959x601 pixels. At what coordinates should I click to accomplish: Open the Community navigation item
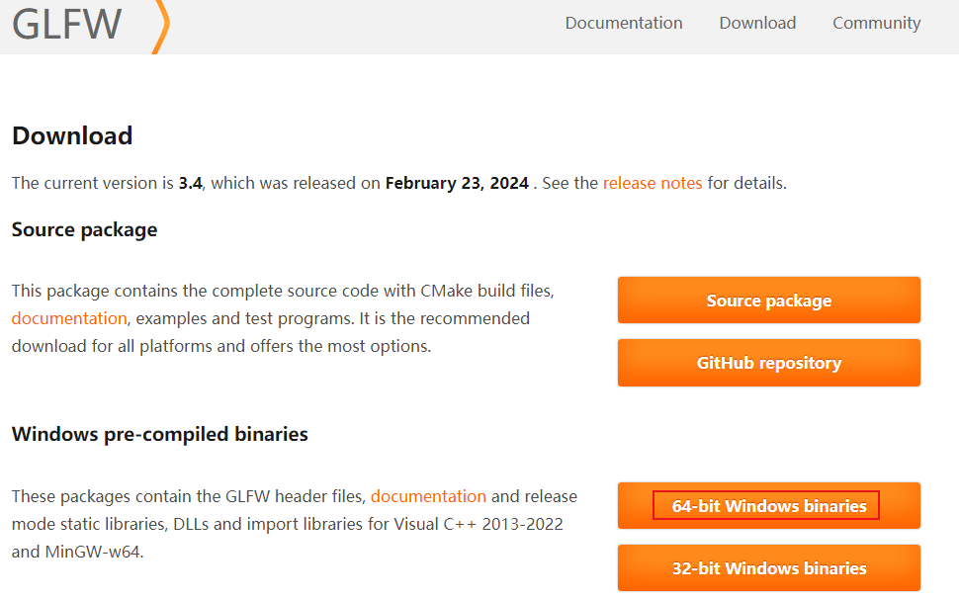[x=876, y=23]
